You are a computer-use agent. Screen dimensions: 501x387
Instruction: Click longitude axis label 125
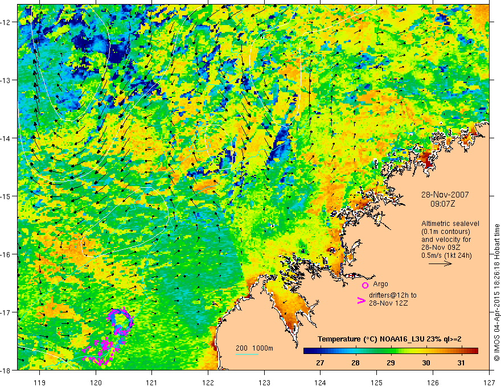(x=377, y=382)
